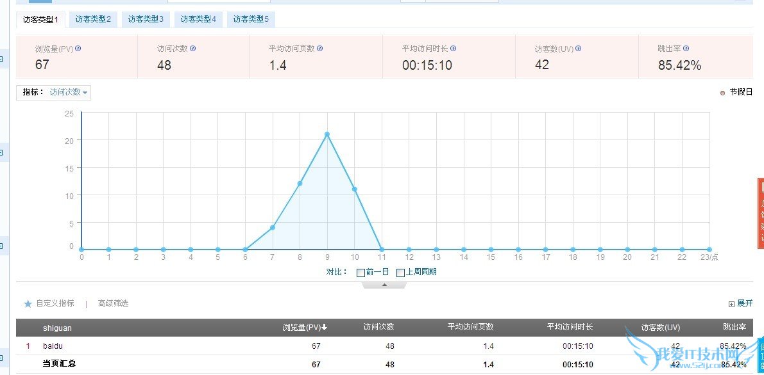The width and height of the screenshot is (764, 375).
Task: Click the baidu row in the table
Action: coord(53,346)
